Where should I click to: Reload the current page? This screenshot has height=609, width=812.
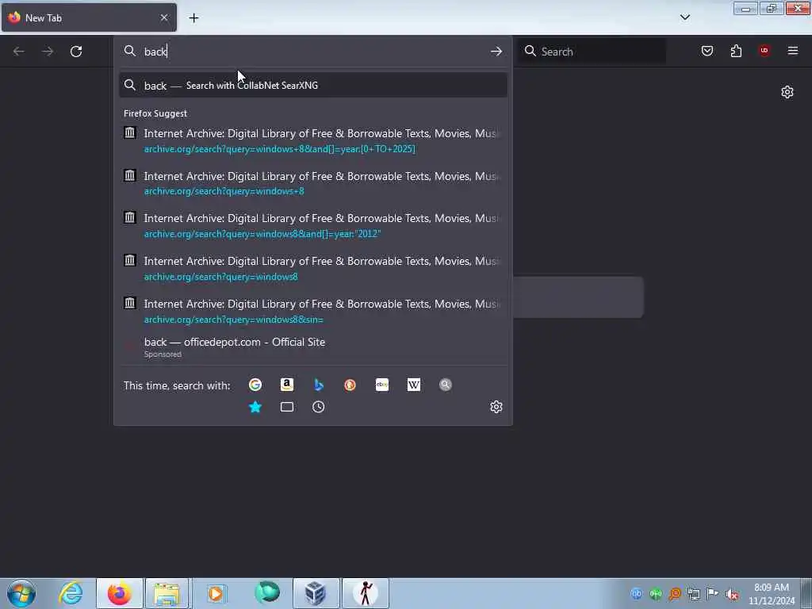tap(76, 52)
